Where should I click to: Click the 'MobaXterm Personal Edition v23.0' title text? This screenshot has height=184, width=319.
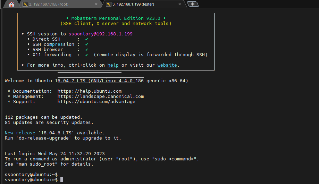click(116, 18)
